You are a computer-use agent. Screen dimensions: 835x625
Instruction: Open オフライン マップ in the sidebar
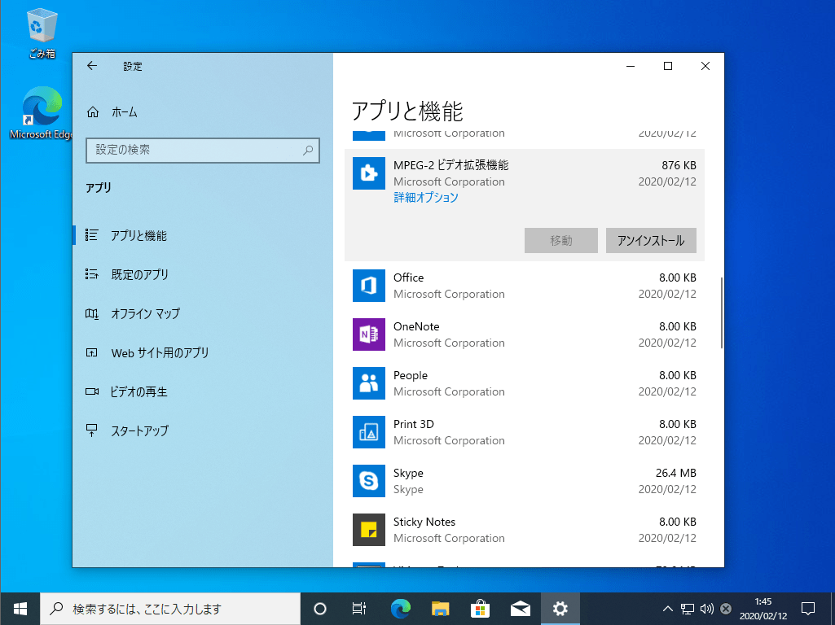point(202,314)
